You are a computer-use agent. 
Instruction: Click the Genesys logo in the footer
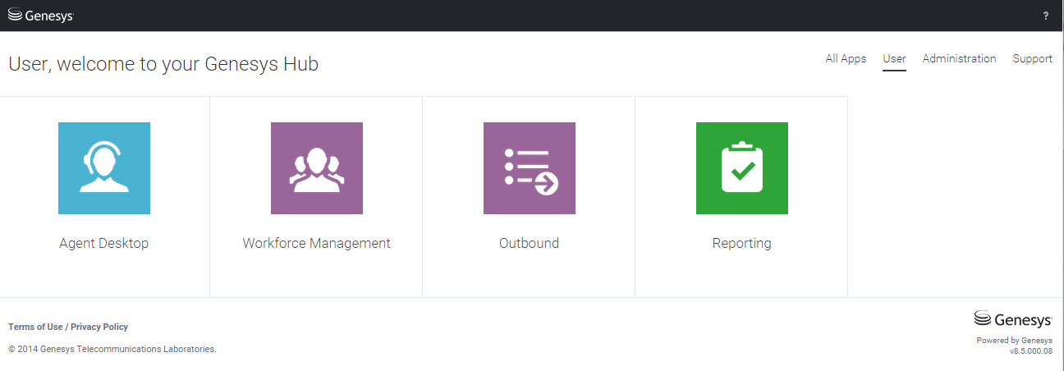coord(1012,319)
